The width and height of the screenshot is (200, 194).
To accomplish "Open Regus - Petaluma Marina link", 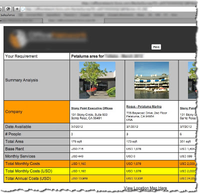I will [x=144, y=107].
